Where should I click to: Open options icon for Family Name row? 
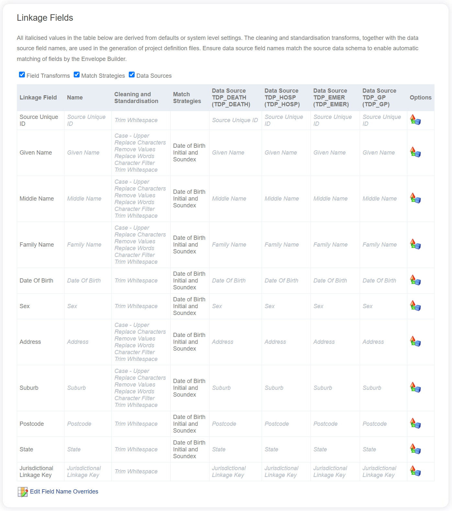(x=415, y=244)
